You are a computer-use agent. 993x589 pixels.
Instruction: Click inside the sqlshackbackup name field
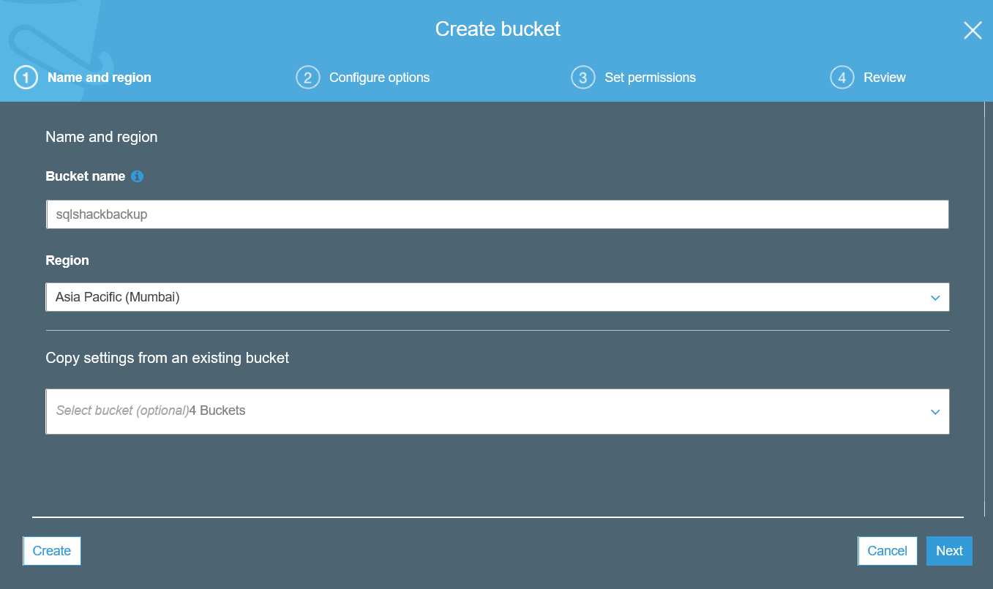(498, 214)
